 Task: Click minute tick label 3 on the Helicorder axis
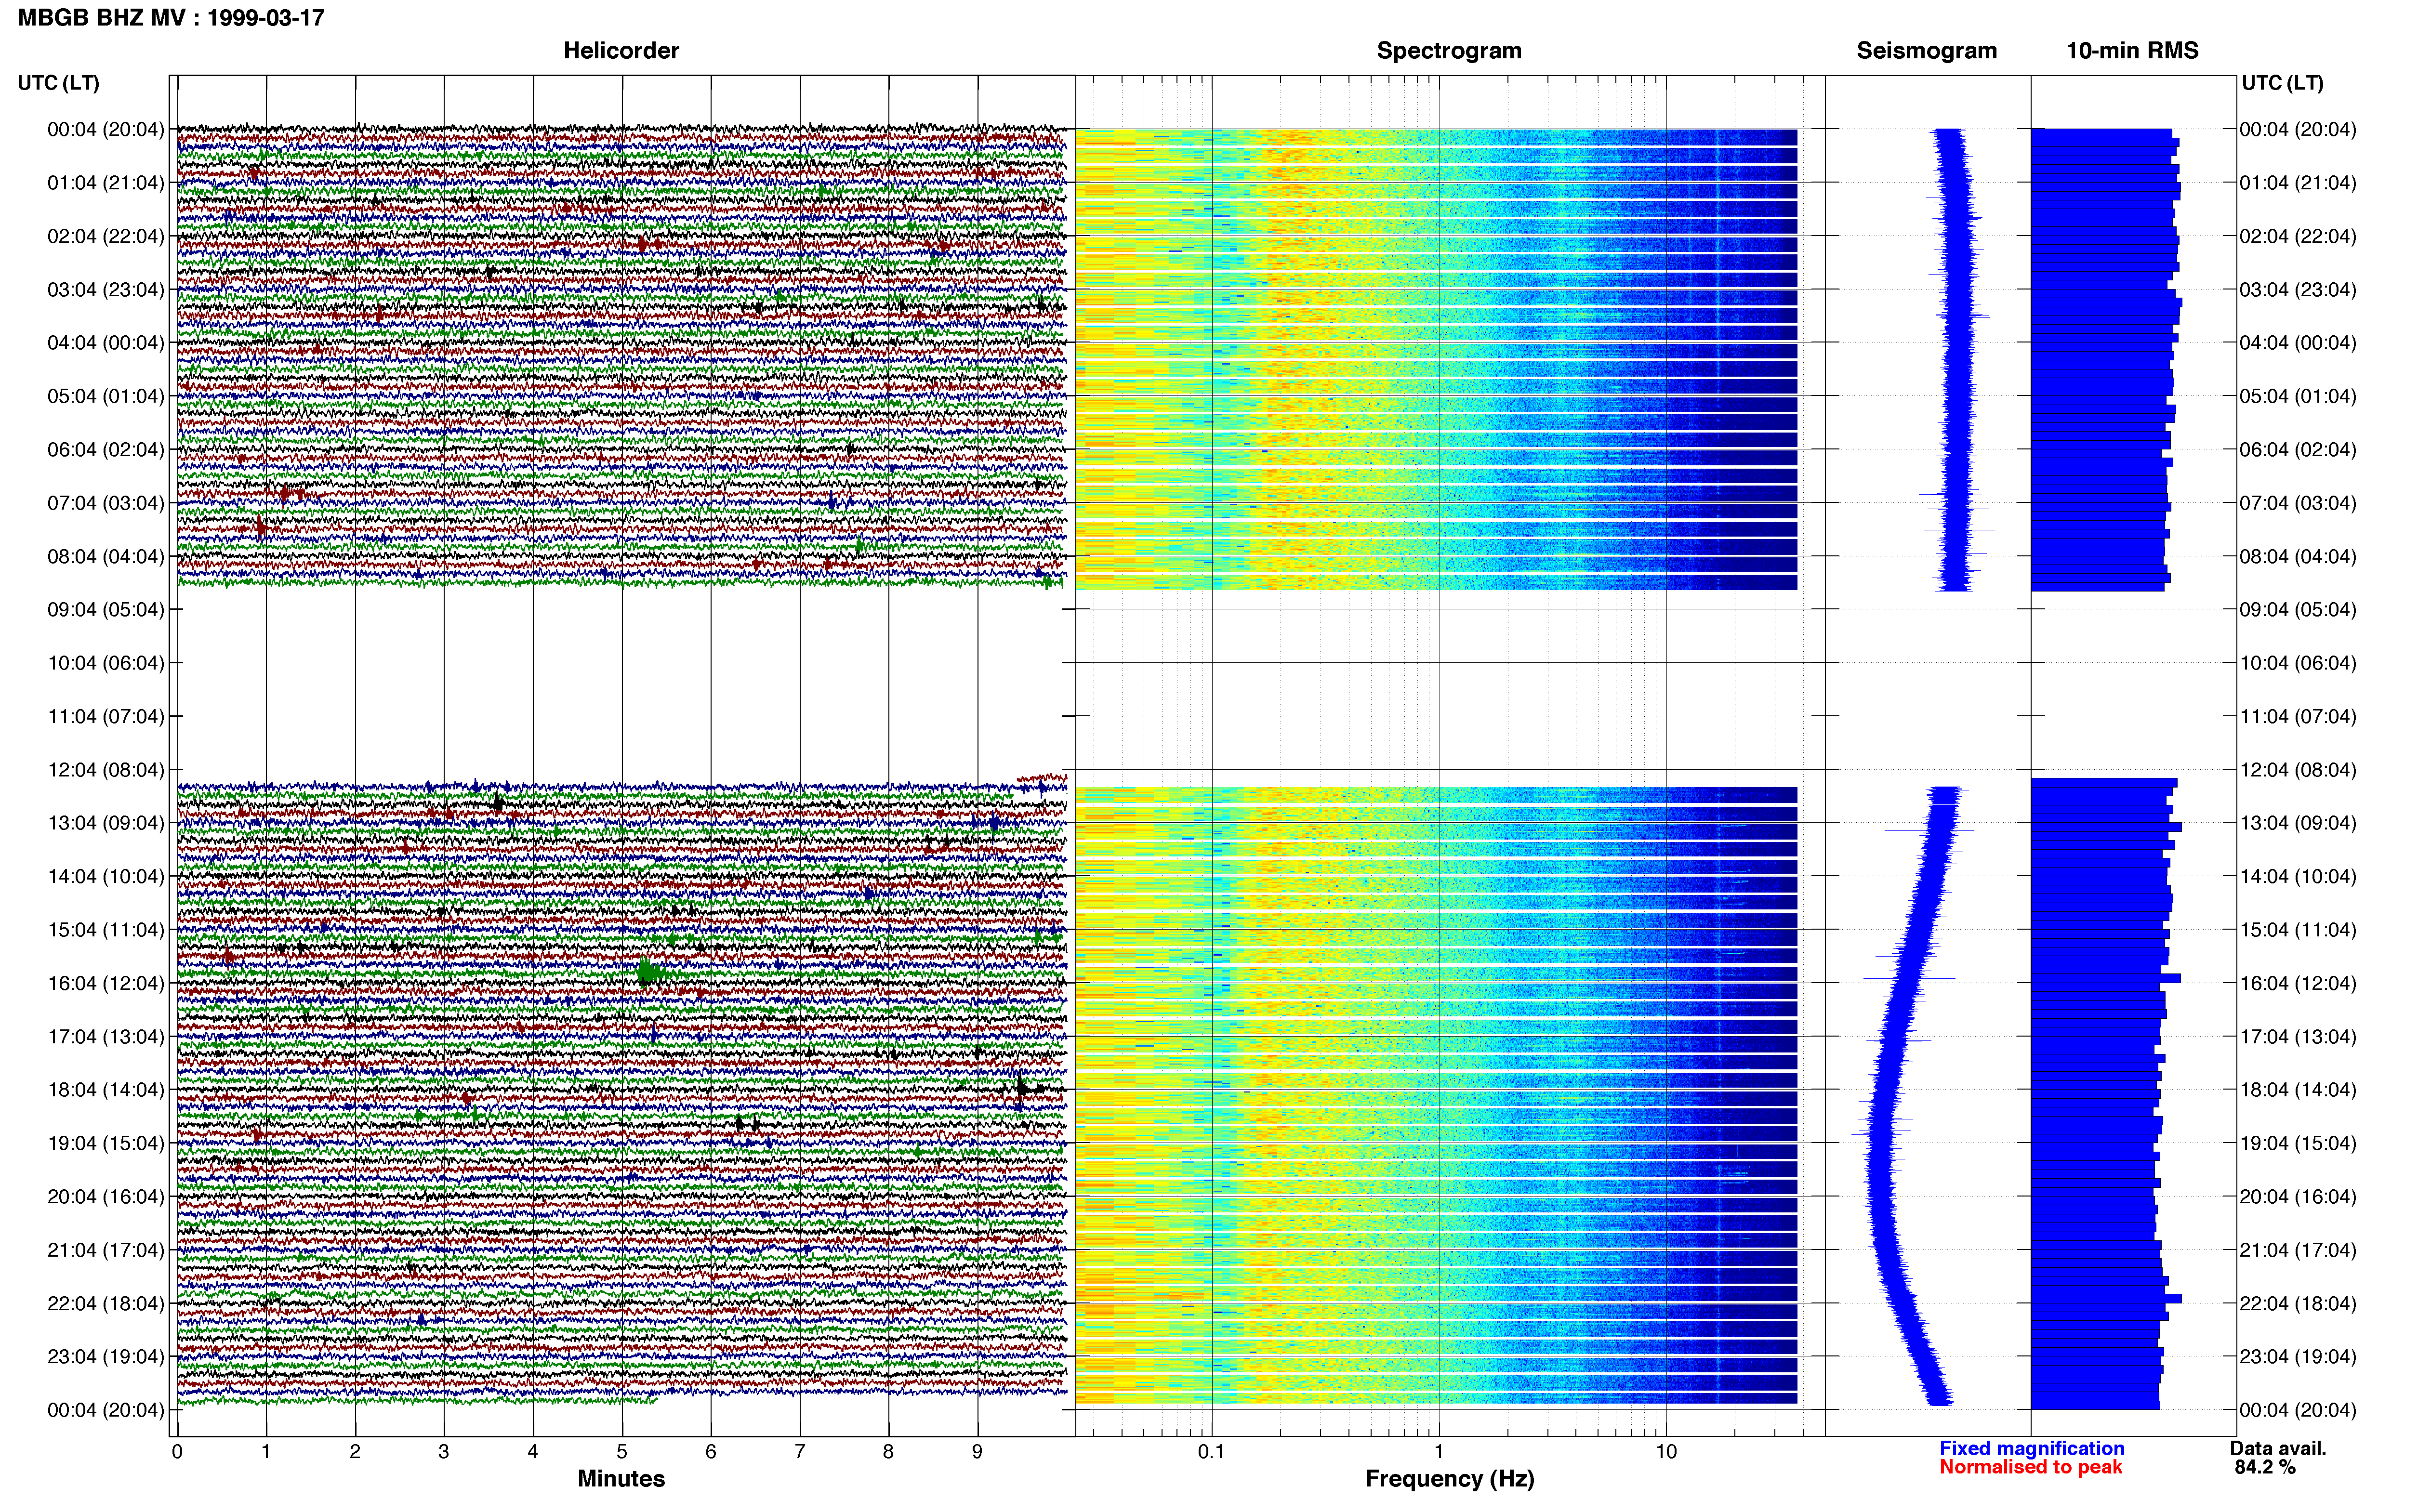444,1451
